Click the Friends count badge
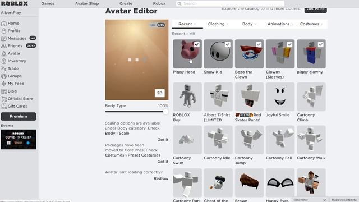This screenshot has height=202, width=359. (x=31, y=46)
